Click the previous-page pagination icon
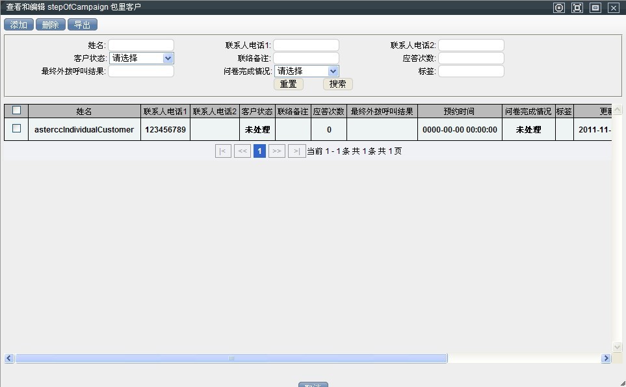Screen dimensions: 626x387 242,151
